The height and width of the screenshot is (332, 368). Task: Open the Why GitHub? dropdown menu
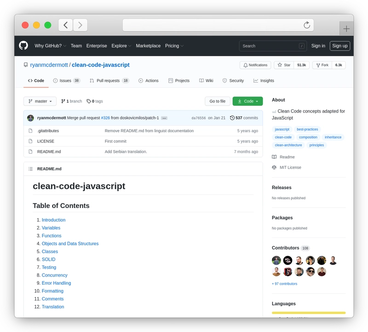click(50, 46)
